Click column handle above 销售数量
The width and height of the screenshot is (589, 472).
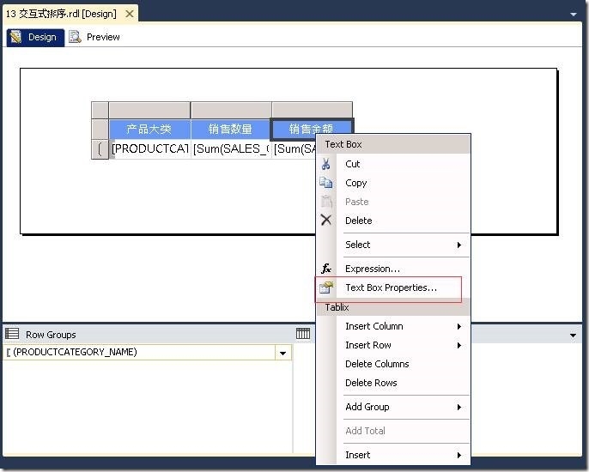click(x=231, y=110)
